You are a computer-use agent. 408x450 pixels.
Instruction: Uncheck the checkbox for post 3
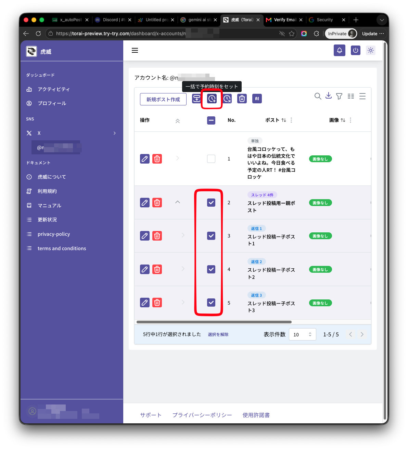tap(211, 236)
